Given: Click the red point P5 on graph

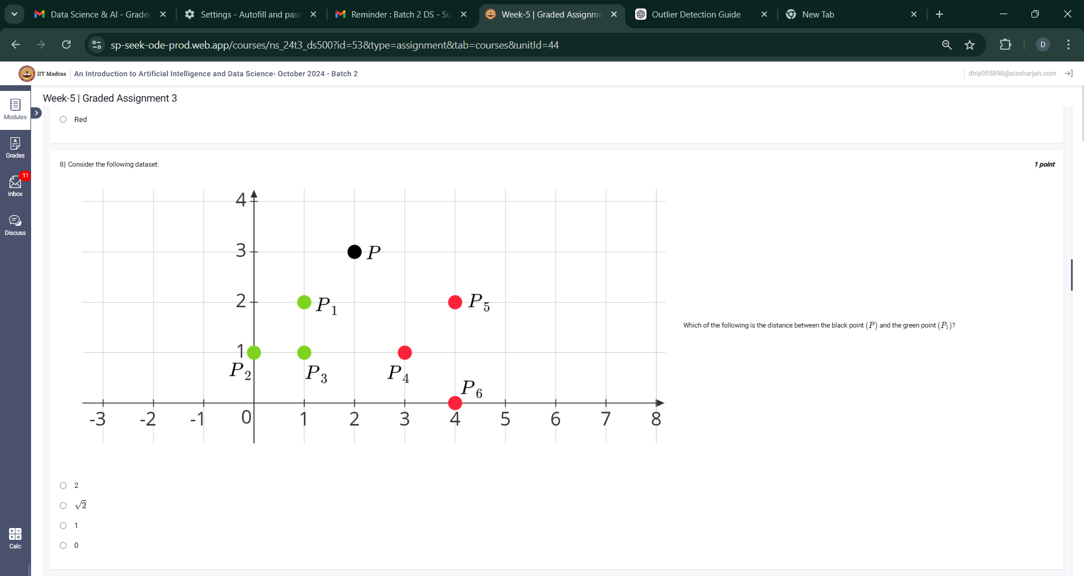Looking at the screenshot, I should tap(455, 302).
